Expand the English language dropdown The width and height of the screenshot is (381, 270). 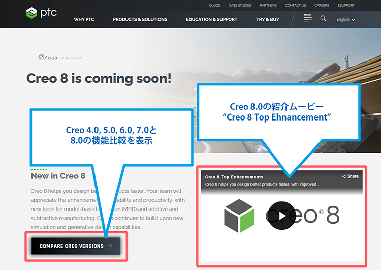pos(345,19)
